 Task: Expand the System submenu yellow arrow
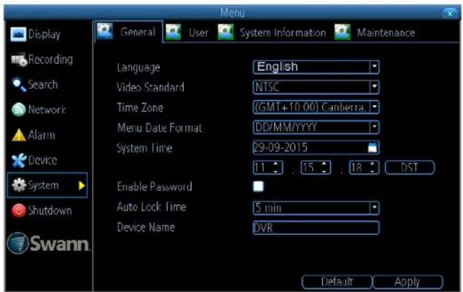pos(82,185)
